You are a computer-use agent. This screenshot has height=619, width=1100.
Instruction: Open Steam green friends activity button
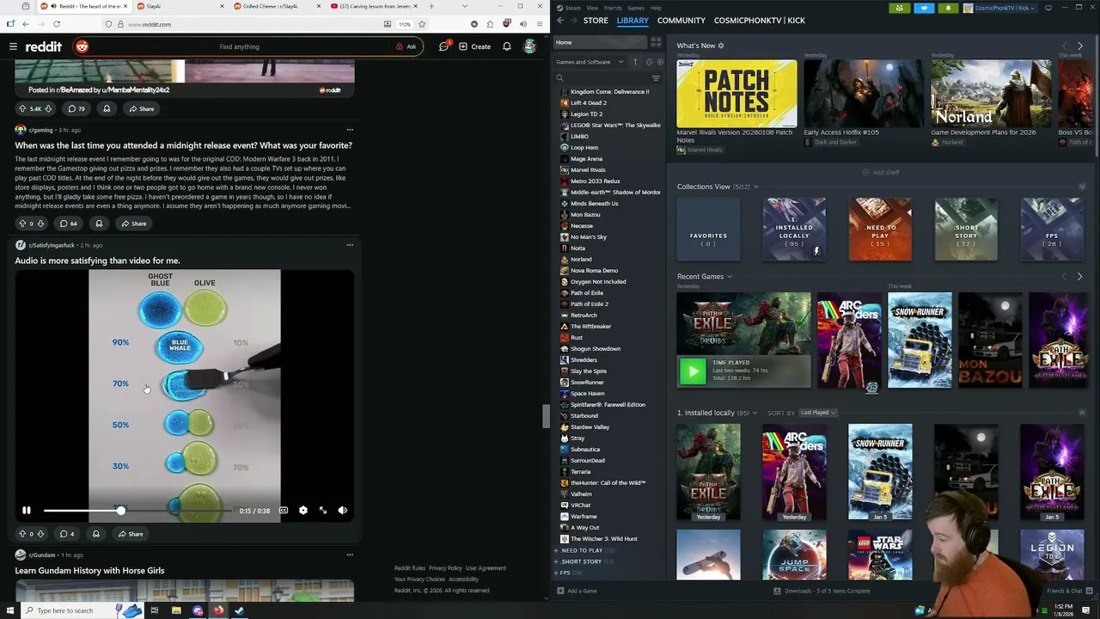899,8
